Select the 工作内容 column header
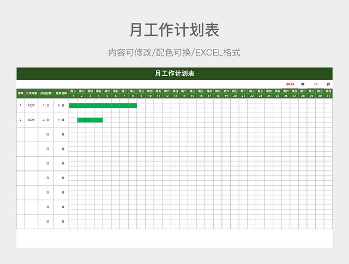 click(31, 93)
